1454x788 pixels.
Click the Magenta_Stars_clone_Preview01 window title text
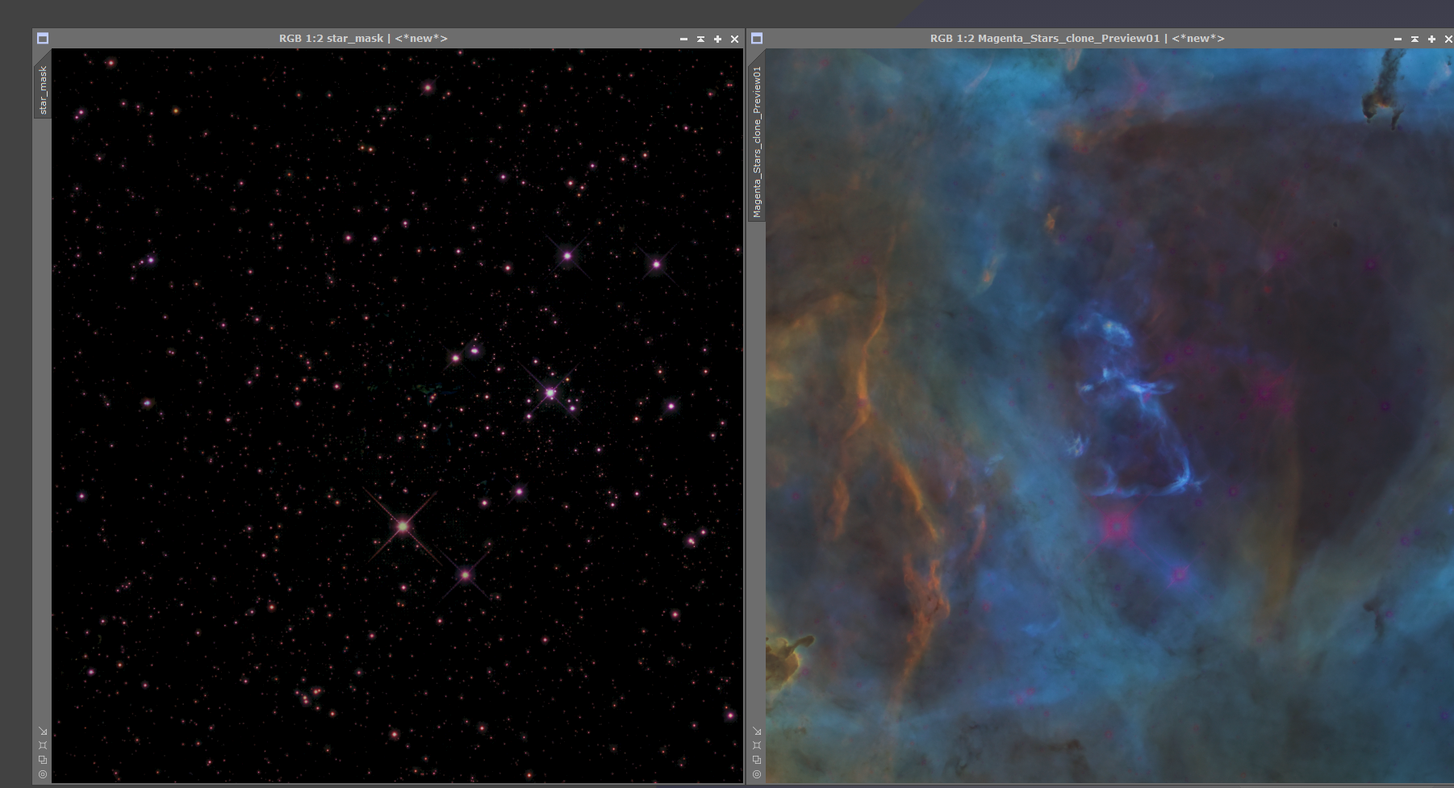[1077, 38]
